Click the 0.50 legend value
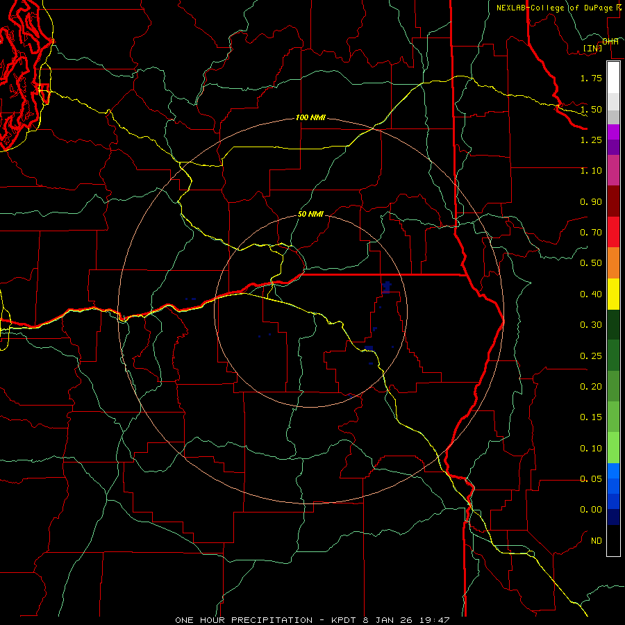Screen dimensions: 625x625 (x=591, y=263)
